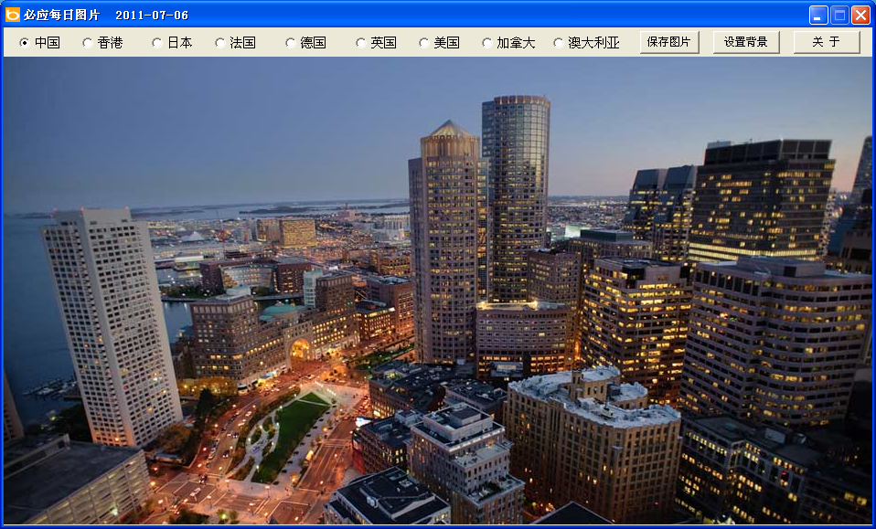This screenshot has width=876, height=529.
Task: Select the 中国 radio button
Action: pyautogui.click(x=25, y=43)
